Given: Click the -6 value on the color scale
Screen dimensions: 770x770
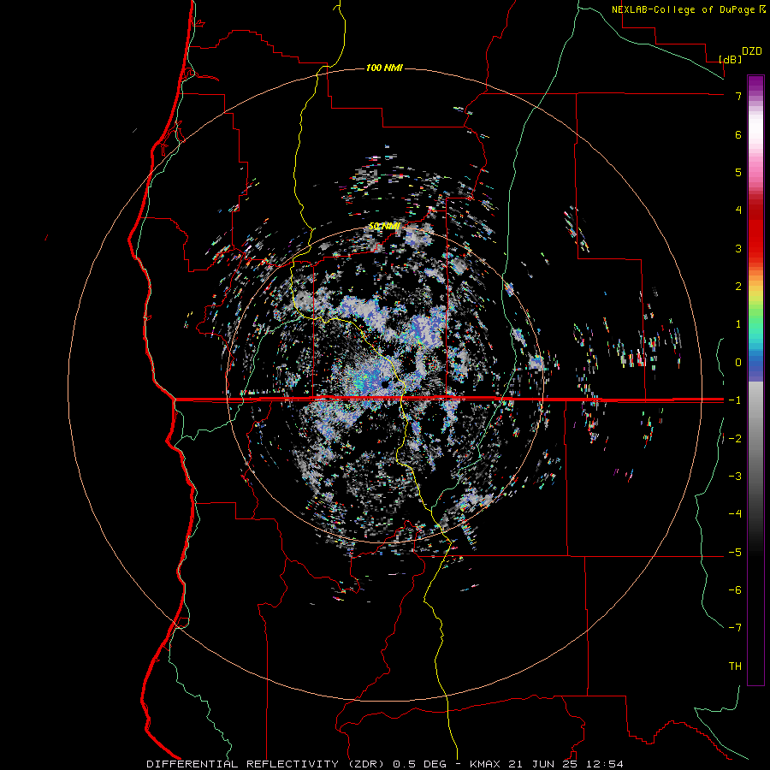Looking at the screenshot, I should (x=735, y=590).
